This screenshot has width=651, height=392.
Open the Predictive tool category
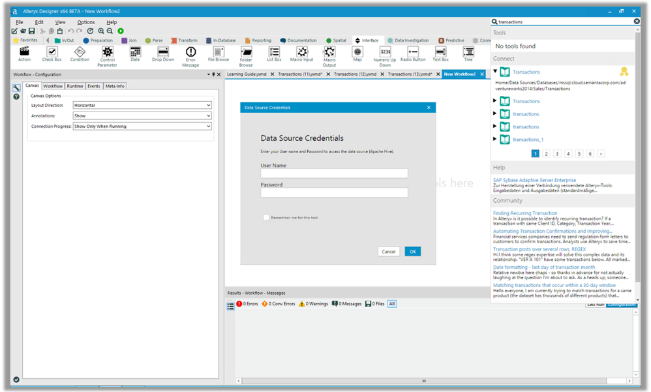coord(451,40)
